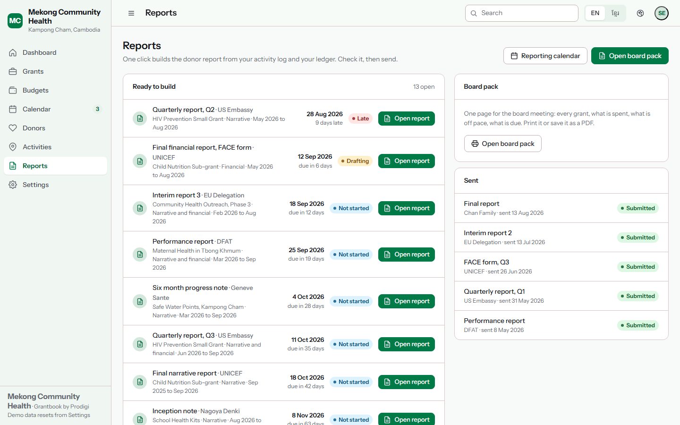
Task: Click document icon of Quarterly report, Q2
Action: (x=140, y=119)
